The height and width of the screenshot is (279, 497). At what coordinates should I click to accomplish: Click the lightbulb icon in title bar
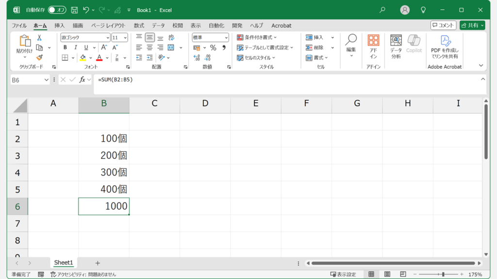[x=423, y=10]
